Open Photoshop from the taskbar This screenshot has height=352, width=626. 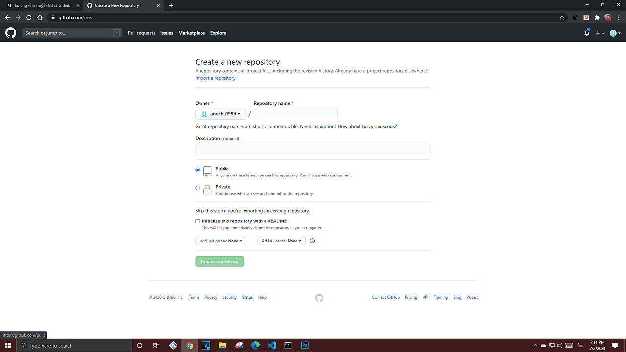pyautogui.click(x=304, y=345)
